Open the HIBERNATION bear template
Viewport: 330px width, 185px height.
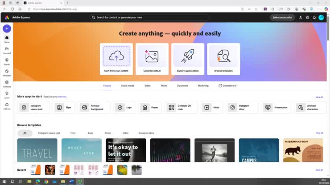click(x=303, y=150)
